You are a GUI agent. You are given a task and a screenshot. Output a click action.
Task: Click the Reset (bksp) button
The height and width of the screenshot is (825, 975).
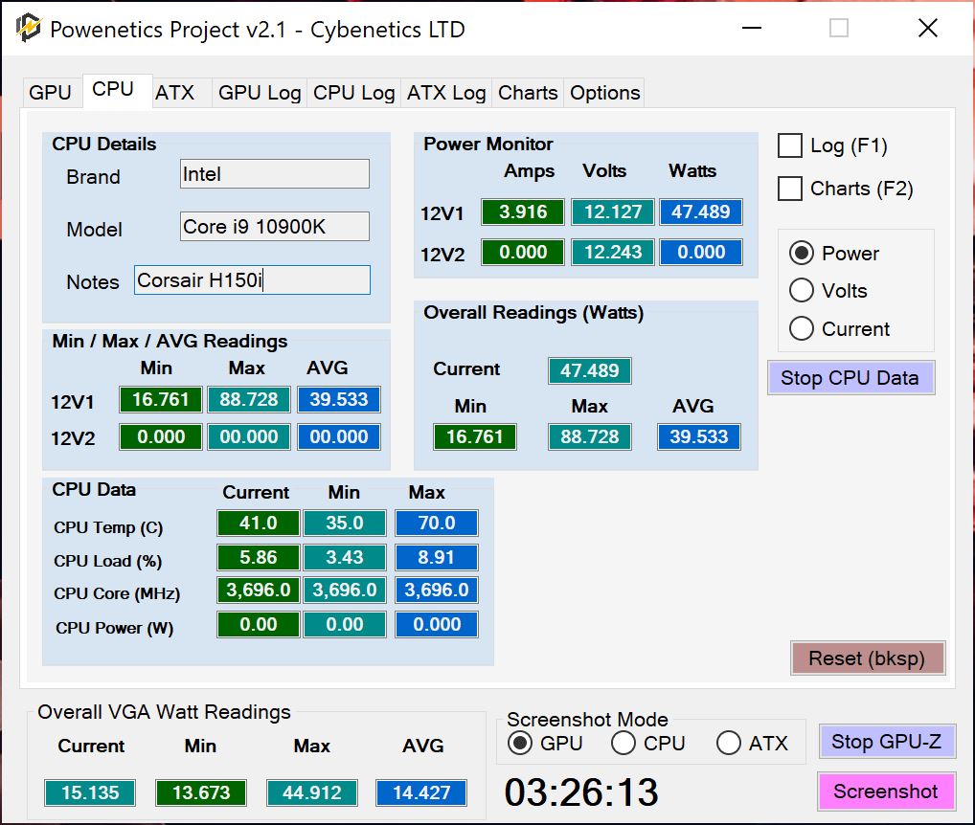[x=868, y=658]
